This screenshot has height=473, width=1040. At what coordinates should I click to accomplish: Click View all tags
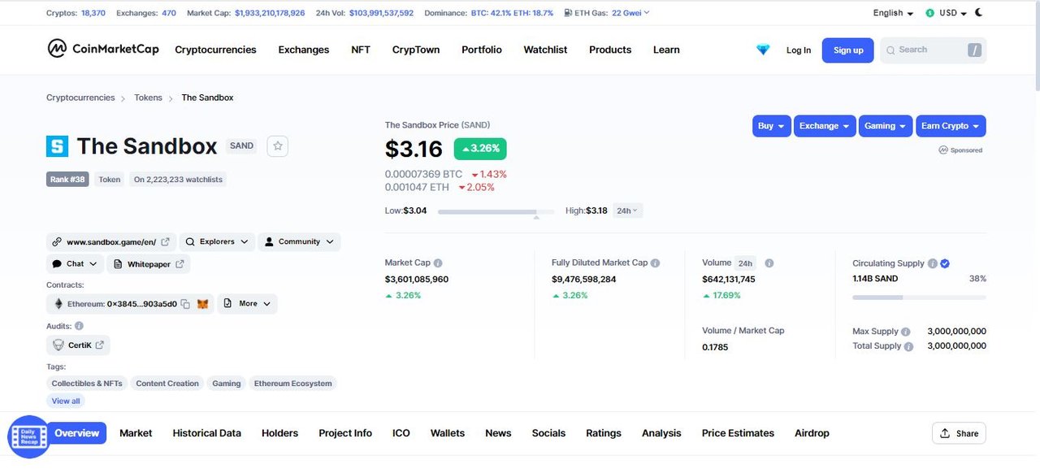click(x=66, y=401)
